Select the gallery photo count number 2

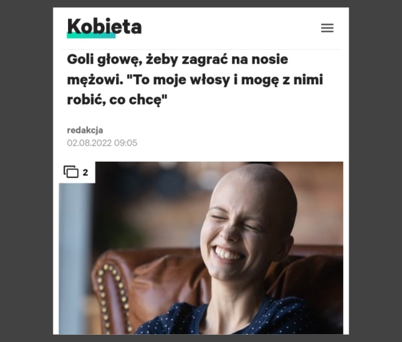pos(86,173)
